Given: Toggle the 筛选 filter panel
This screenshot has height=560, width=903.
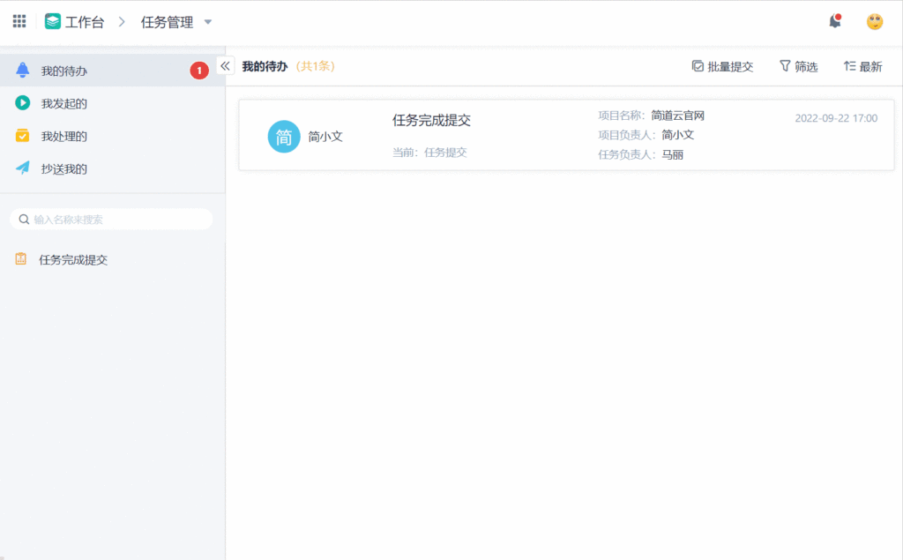Looking at the screenshot, I should coord(797,65).
